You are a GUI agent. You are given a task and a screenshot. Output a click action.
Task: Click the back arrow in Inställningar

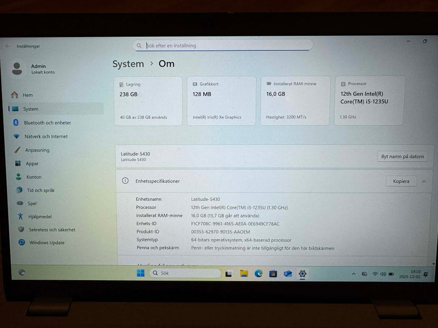(x=8, y=46)
